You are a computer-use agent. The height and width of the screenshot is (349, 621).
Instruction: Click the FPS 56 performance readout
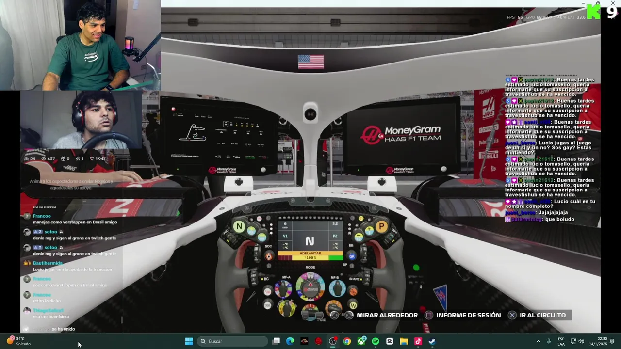[515, 17]
